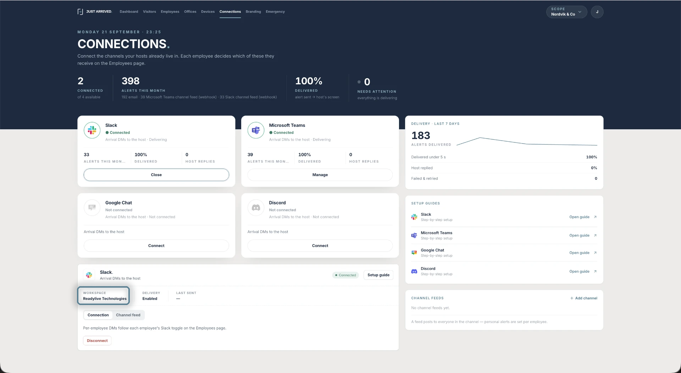Click the Microsoft Teams logo in Teams card
This screenshot has width=681, height=373.
(x=256, y=130)
